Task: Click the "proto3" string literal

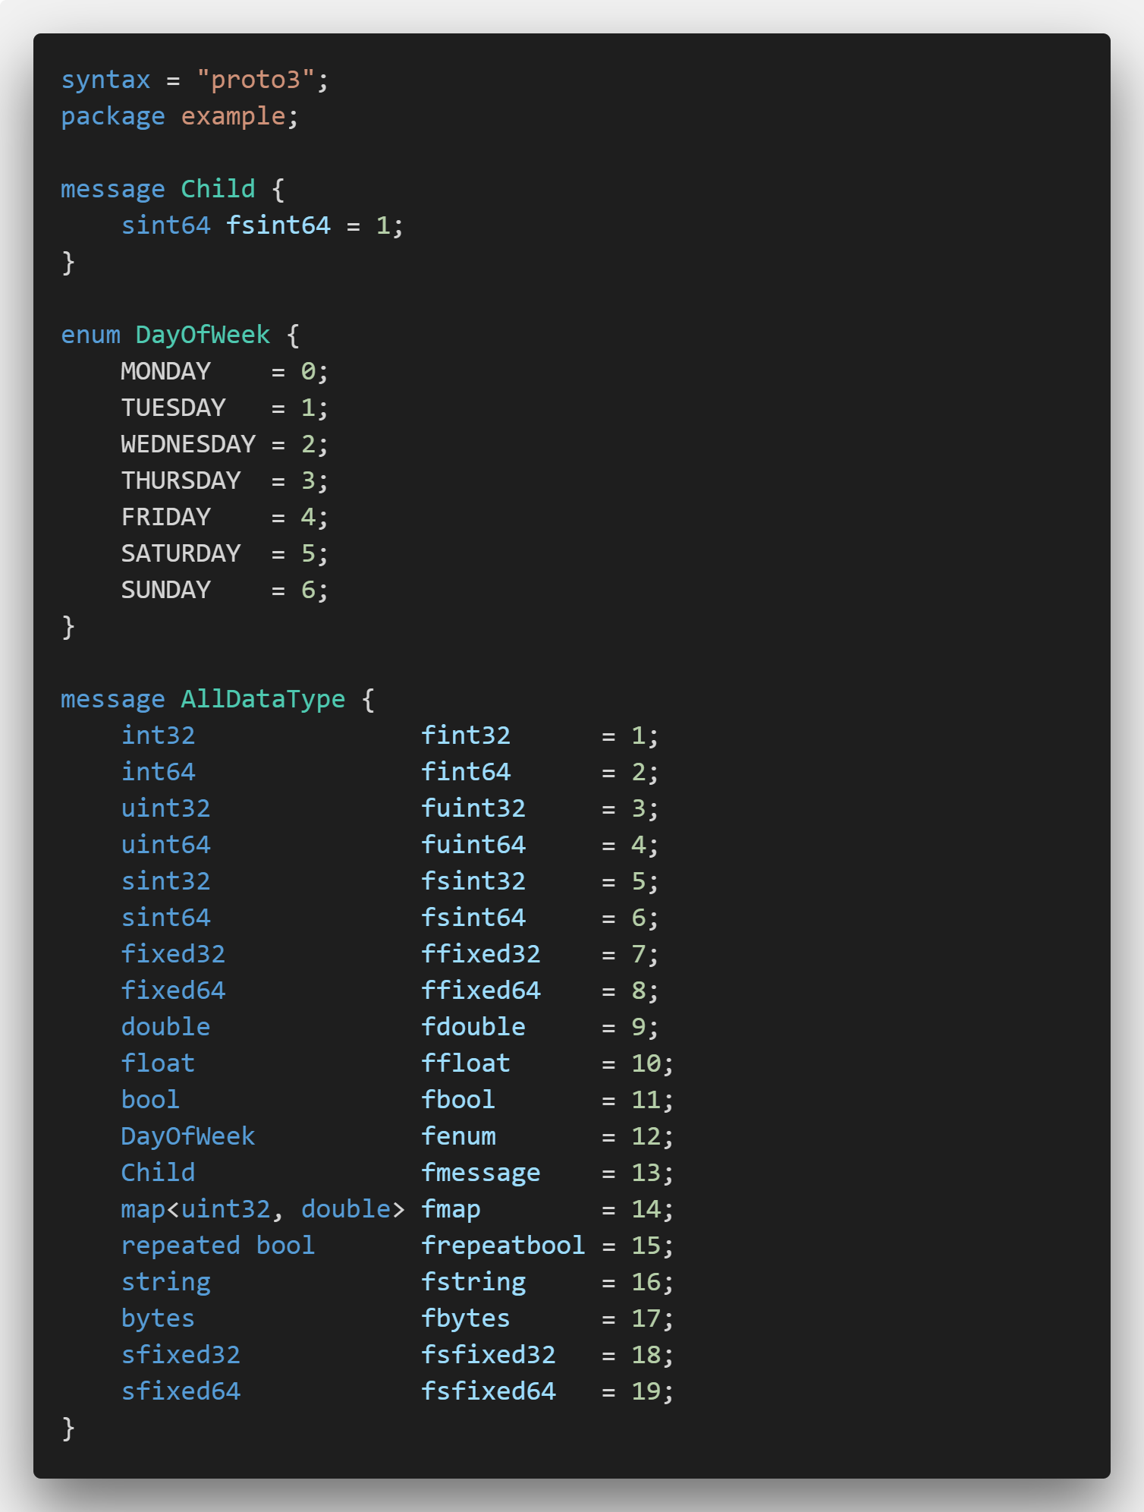Action: coord(256,80)
